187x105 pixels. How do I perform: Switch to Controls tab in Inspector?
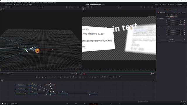(167, 15)
